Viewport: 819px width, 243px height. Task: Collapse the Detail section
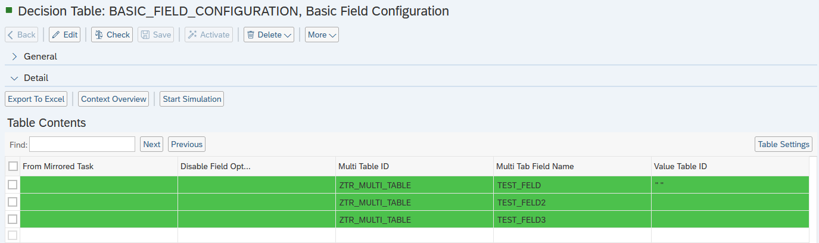click(x=14, y=78)
